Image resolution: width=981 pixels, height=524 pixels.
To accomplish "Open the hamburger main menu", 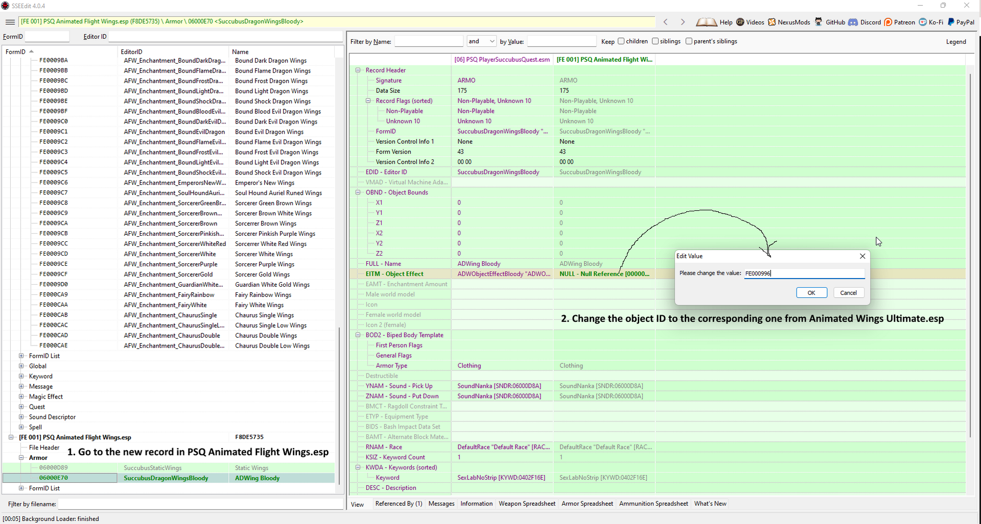I will 10,22.
